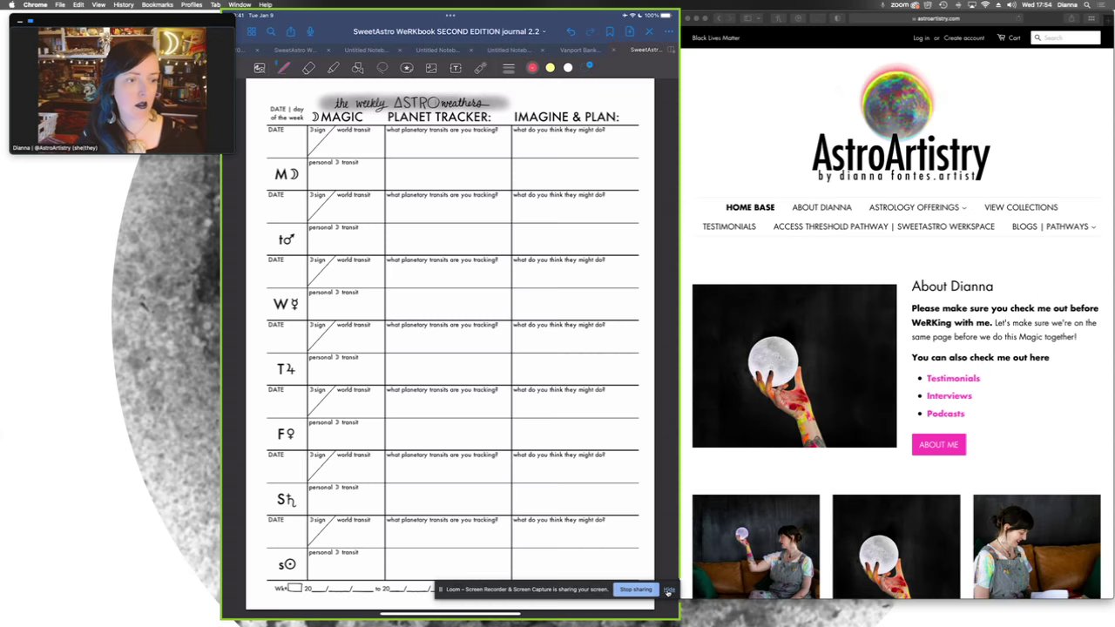The height and width of the screenshot is (627, 1115).
Task: Click the undo arrow in GoodNotes
Action: pos(571,31)
